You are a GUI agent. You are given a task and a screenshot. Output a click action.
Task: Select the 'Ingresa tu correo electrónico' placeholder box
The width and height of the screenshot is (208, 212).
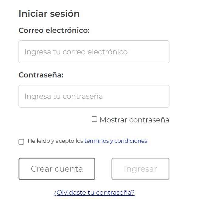coord(94,52)
